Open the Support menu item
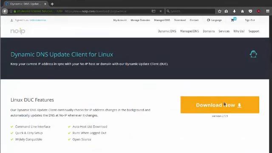Image resolution: width=272 pixels, height=153 pixels. (254, 31)
